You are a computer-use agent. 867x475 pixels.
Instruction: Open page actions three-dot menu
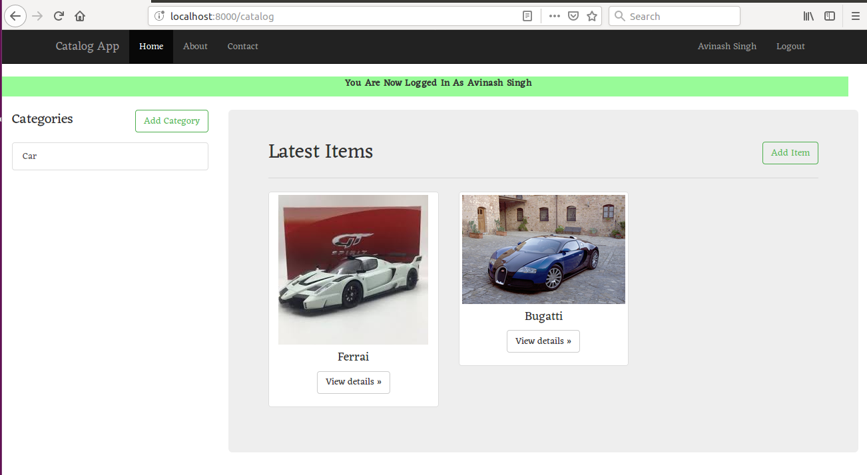tap(555, 16)
